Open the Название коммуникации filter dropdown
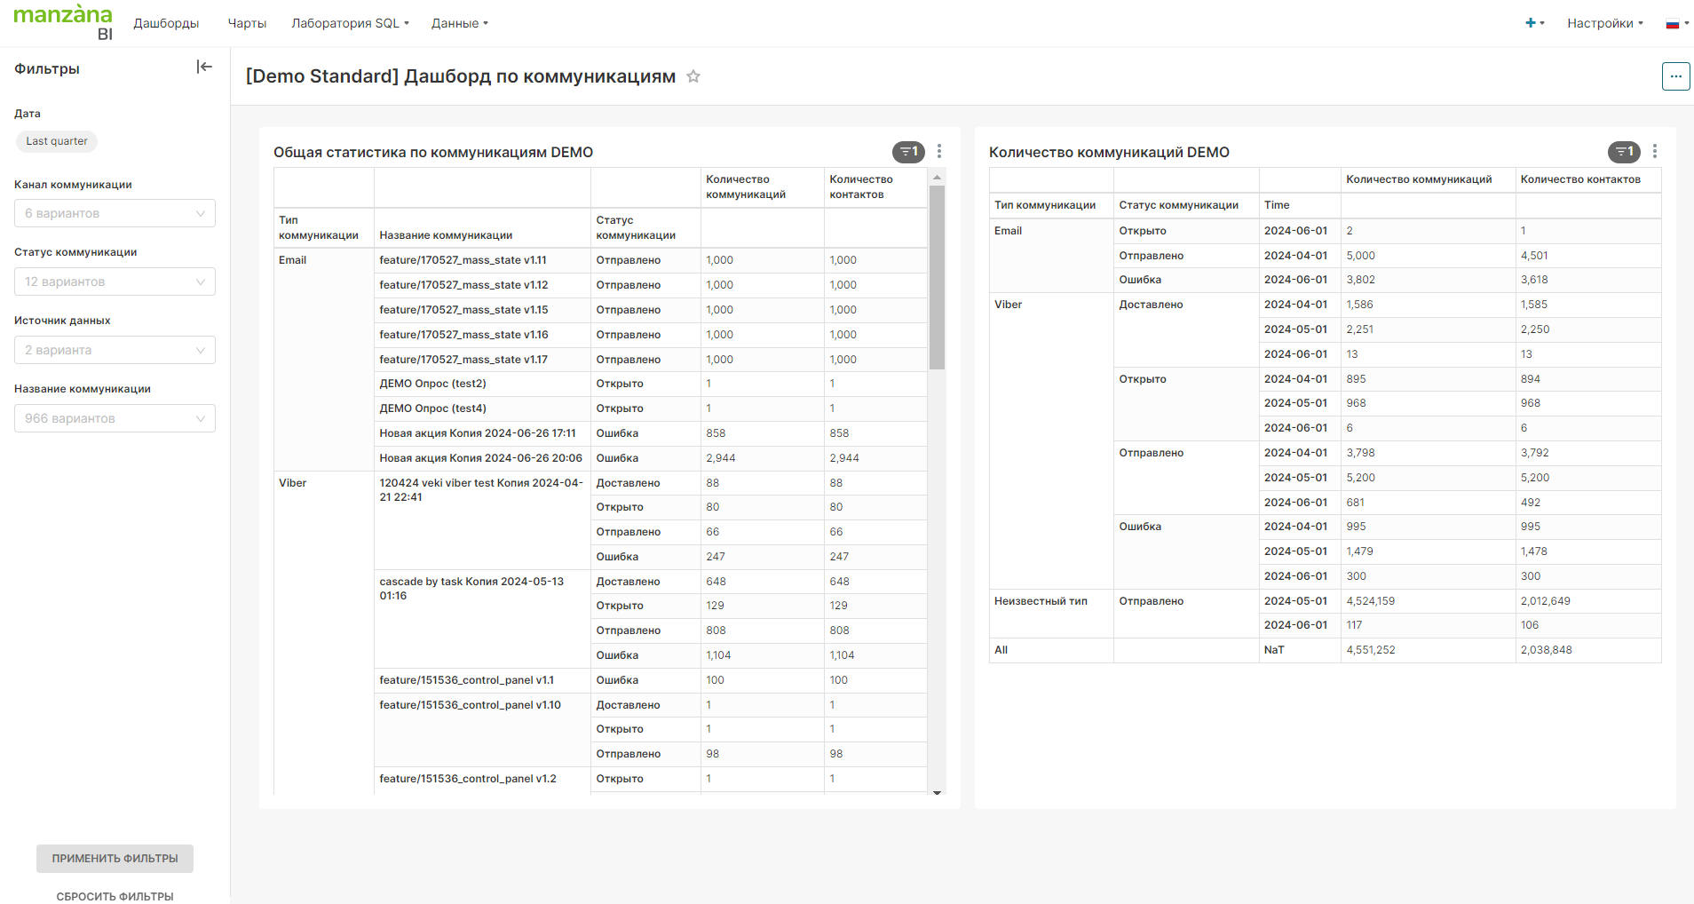The image size is (1694, 904). 115,418
